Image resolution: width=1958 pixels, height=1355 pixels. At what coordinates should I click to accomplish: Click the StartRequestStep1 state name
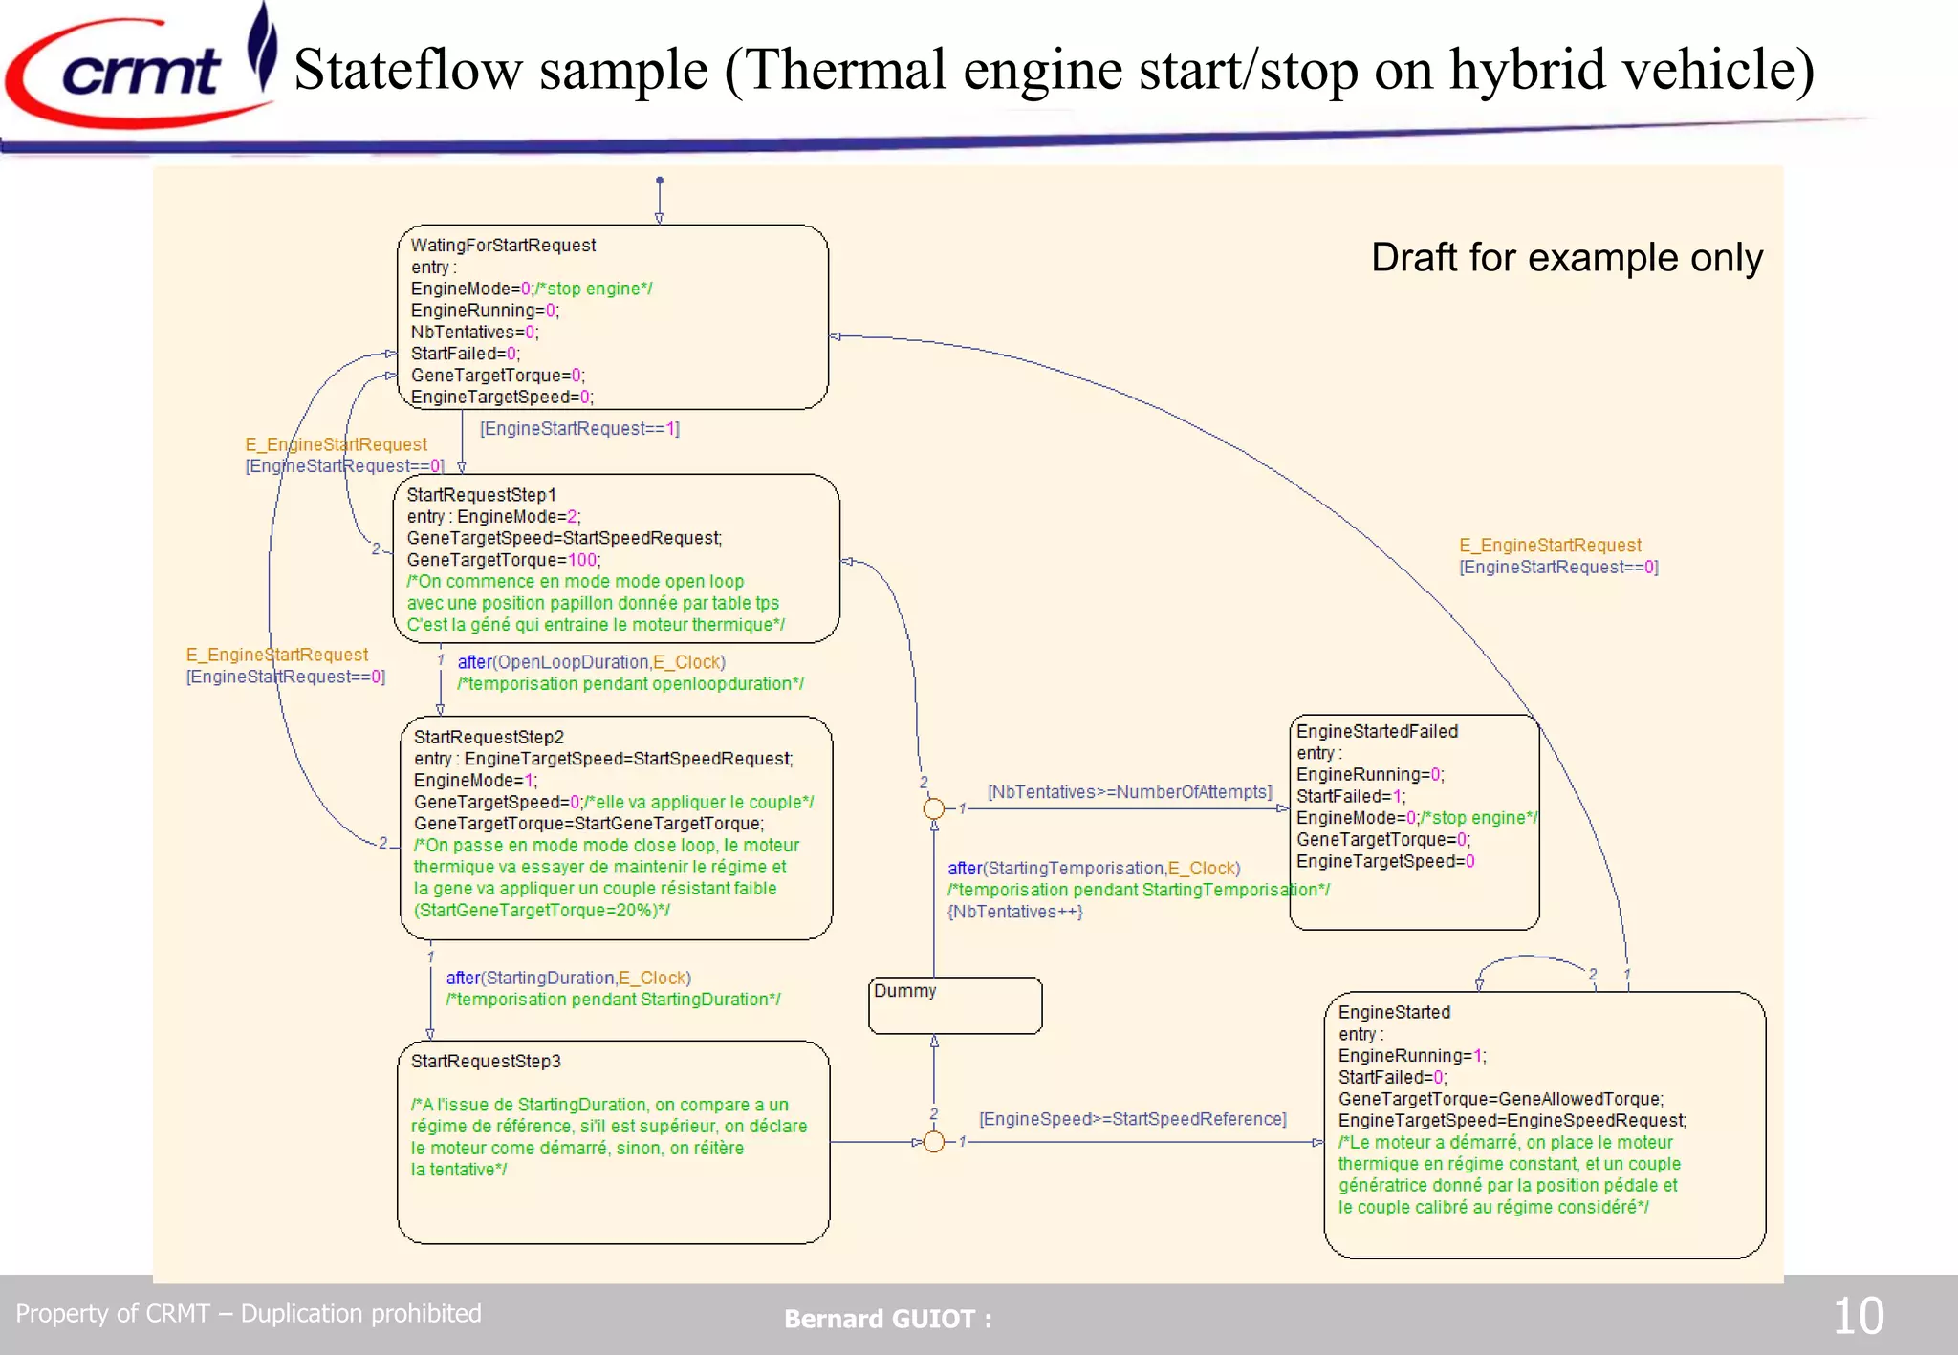[481, 495]
